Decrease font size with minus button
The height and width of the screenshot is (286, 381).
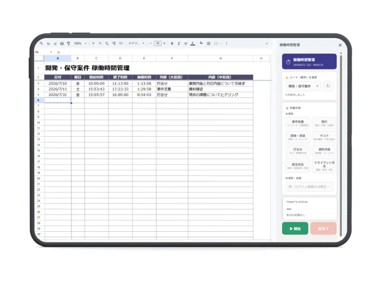point(151,43)
